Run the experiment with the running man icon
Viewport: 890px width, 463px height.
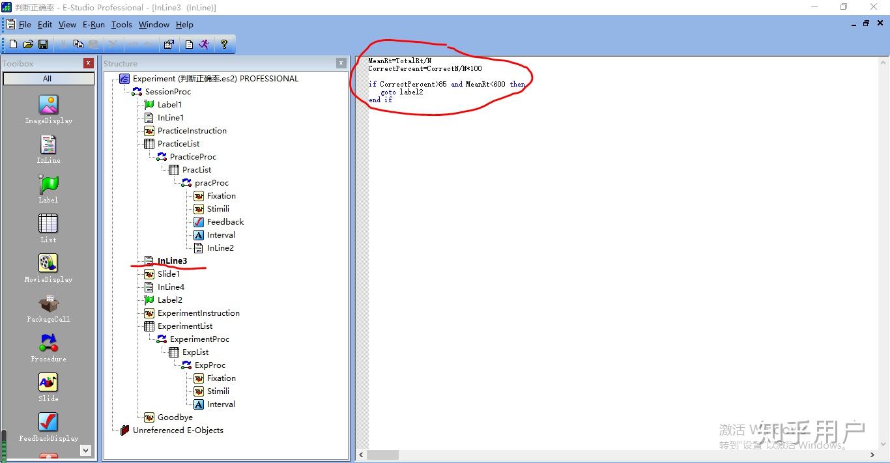coord(205,44)
